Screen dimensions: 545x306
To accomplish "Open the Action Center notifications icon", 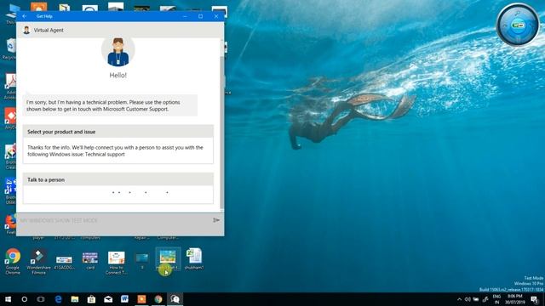I will click(535, 299).
